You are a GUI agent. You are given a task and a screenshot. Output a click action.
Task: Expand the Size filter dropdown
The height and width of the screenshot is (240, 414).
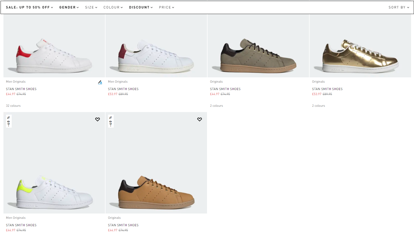(91, 7)
